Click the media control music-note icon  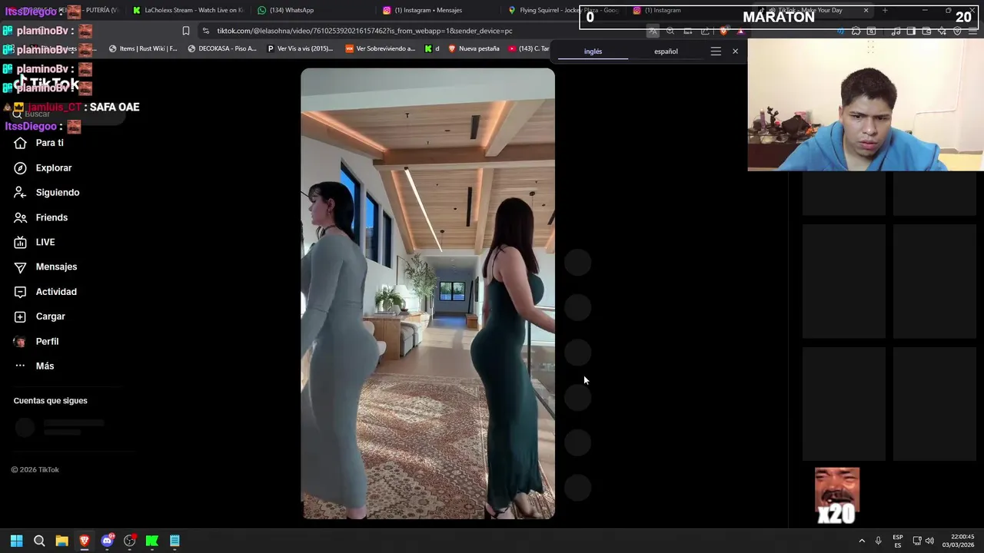tap(896, 31)
